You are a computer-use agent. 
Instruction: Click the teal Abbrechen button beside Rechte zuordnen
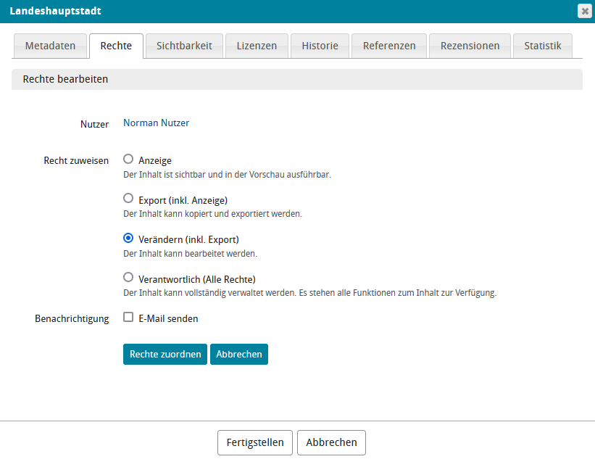238,355
